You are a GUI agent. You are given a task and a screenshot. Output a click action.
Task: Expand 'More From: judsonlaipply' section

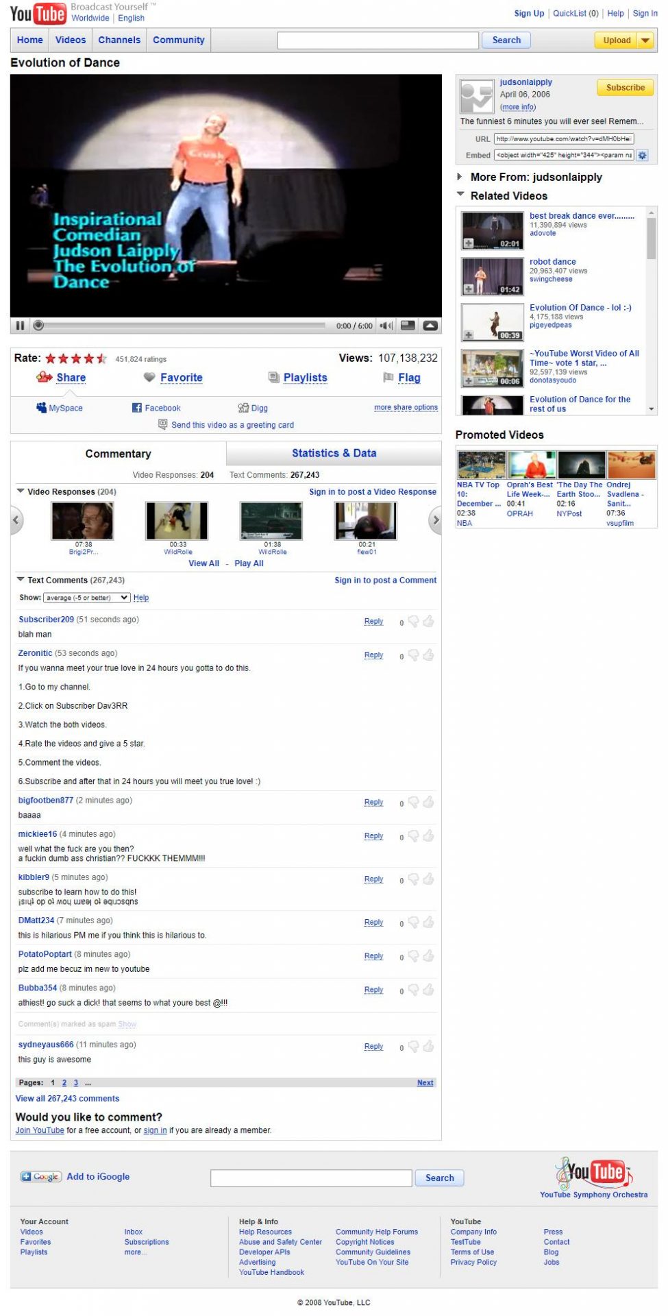tap(460, 177)
